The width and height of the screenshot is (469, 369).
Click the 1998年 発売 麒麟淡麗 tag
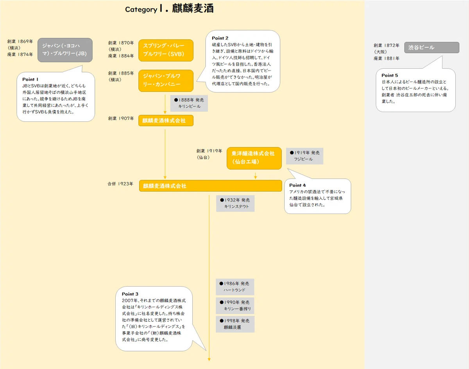coord(235,324)
